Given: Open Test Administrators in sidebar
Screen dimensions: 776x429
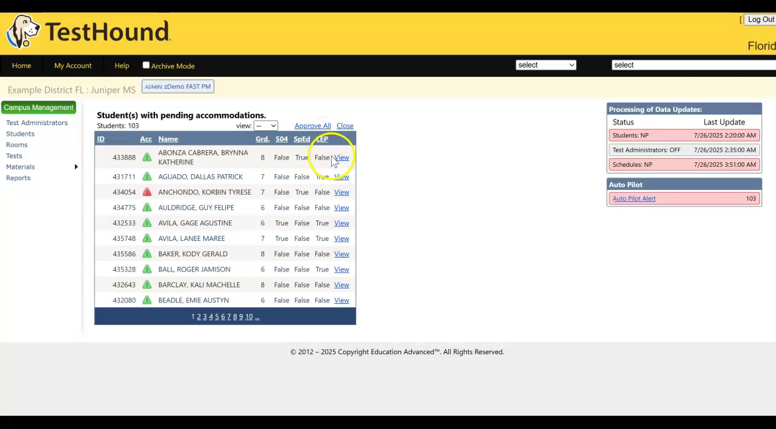Looking at the screenshot, I should pos(36,122).
